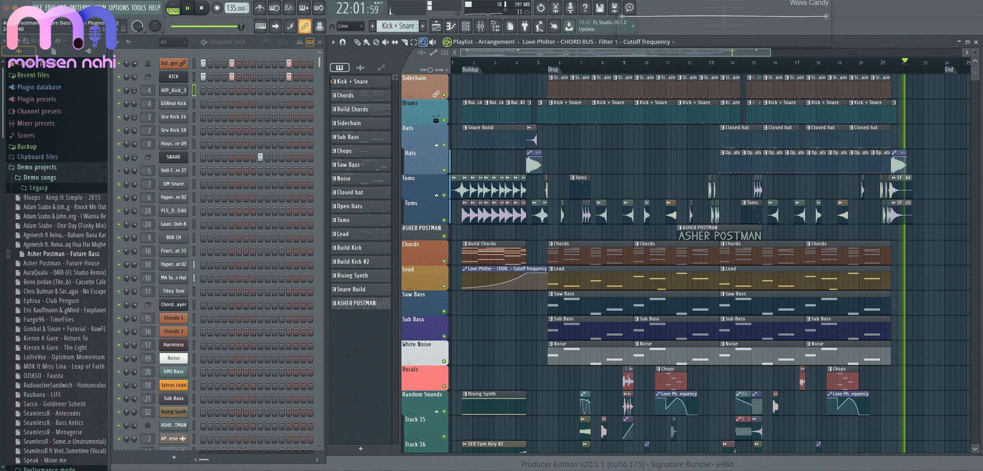
Task: Click the help question mark icon
Action: (585, 8)
